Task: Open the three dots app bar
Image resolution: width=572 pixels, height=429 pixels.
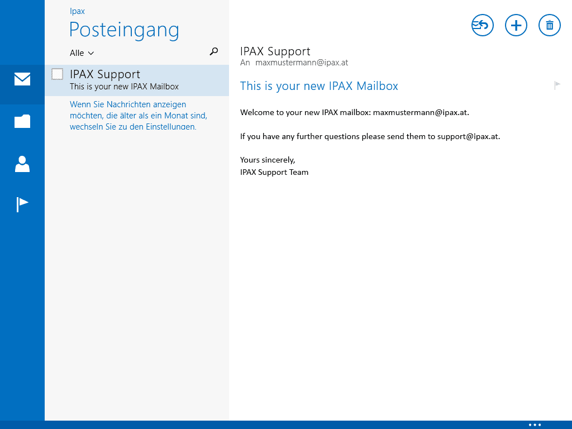Action: coord(535,425)
